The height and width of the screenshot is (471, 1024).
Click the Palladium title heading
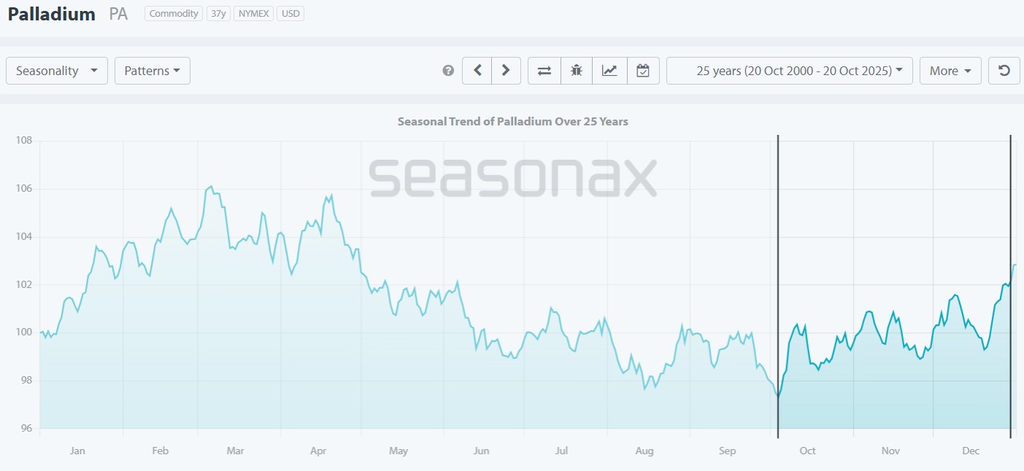point(52,14)
